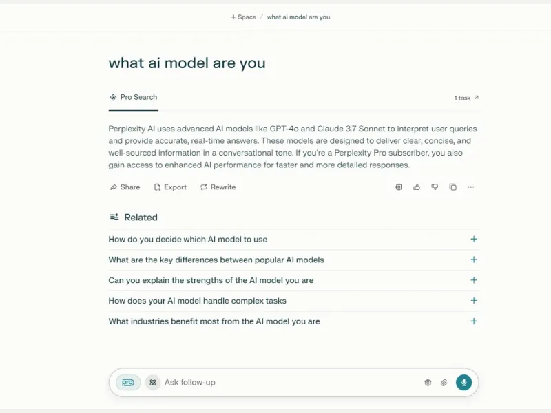Click Rewrite to regenerate the answer
The image size is (551, 413).
(218, 187)
